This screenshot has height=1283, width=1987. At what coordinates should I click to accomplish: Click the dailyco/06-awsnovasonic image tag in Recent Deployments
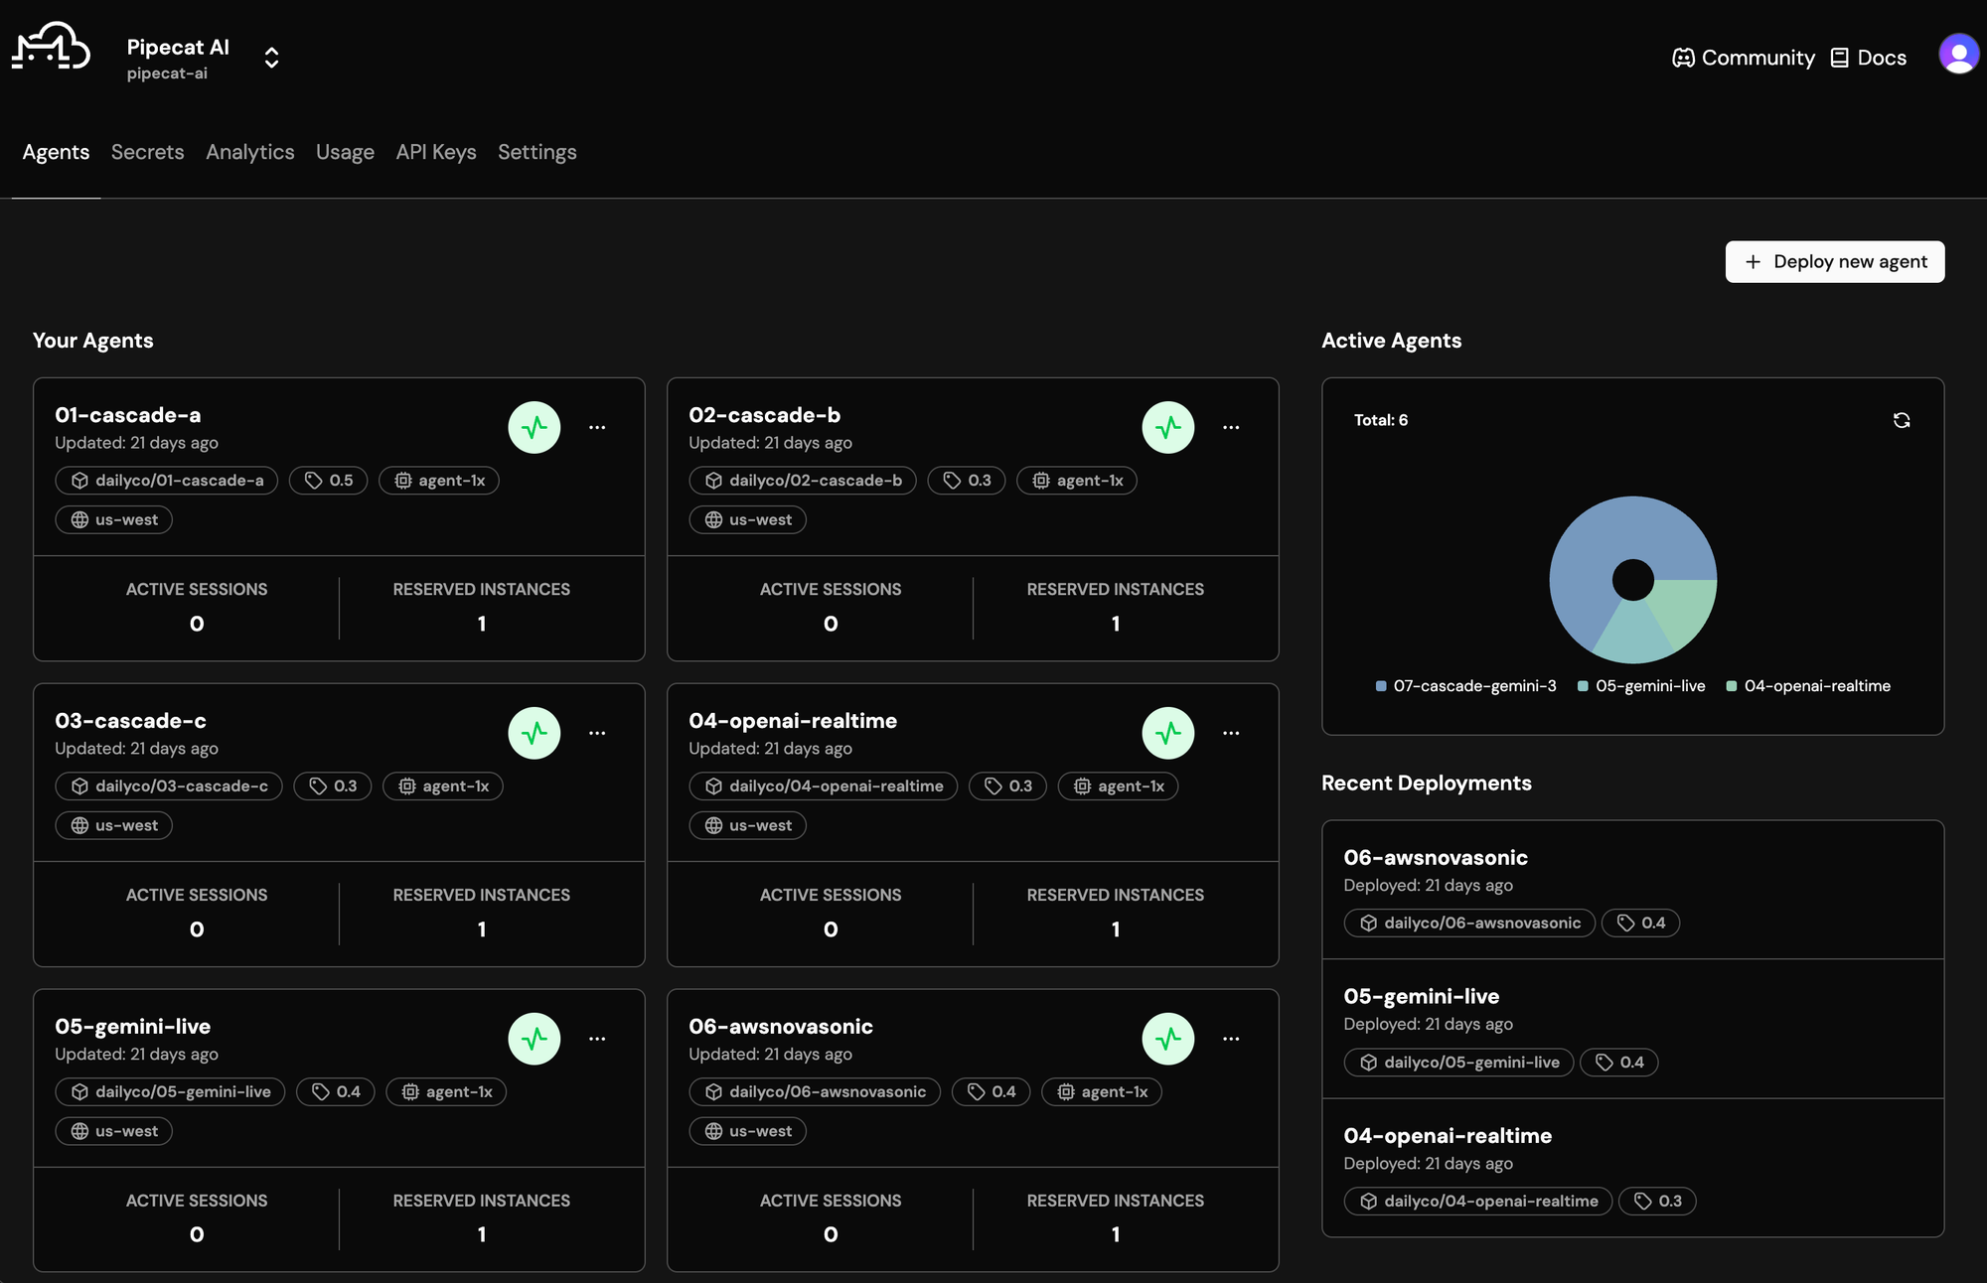tap(1469, 924)
